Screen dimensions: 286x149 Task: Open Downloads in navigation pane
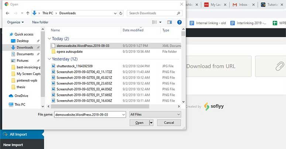click(x=25, y=47)
